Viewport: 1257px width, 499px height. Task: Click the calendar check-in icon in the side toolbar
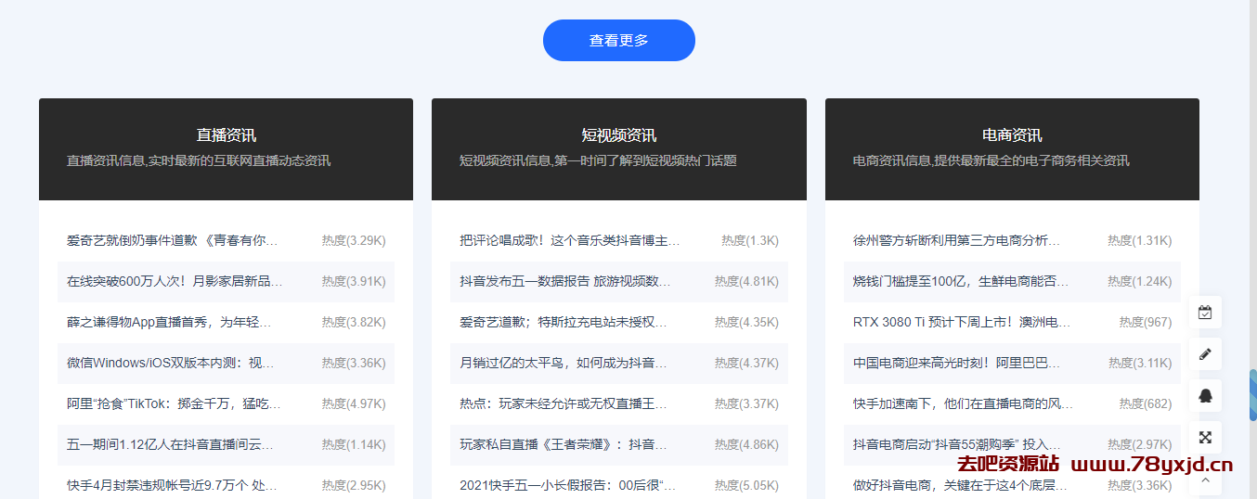1205,313
